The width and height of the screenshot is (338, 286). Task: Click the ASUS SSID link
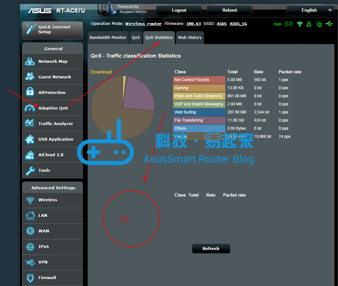(221, 24)
